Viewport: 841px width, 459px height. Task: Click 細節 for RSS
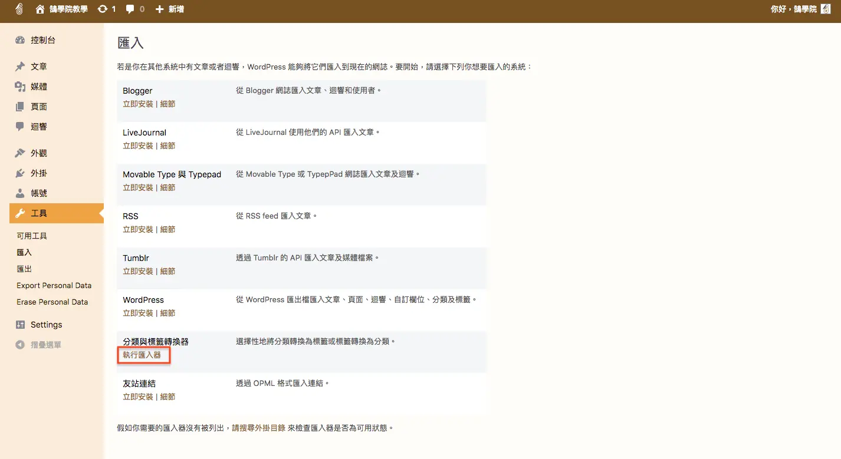(x=167, y=229)
